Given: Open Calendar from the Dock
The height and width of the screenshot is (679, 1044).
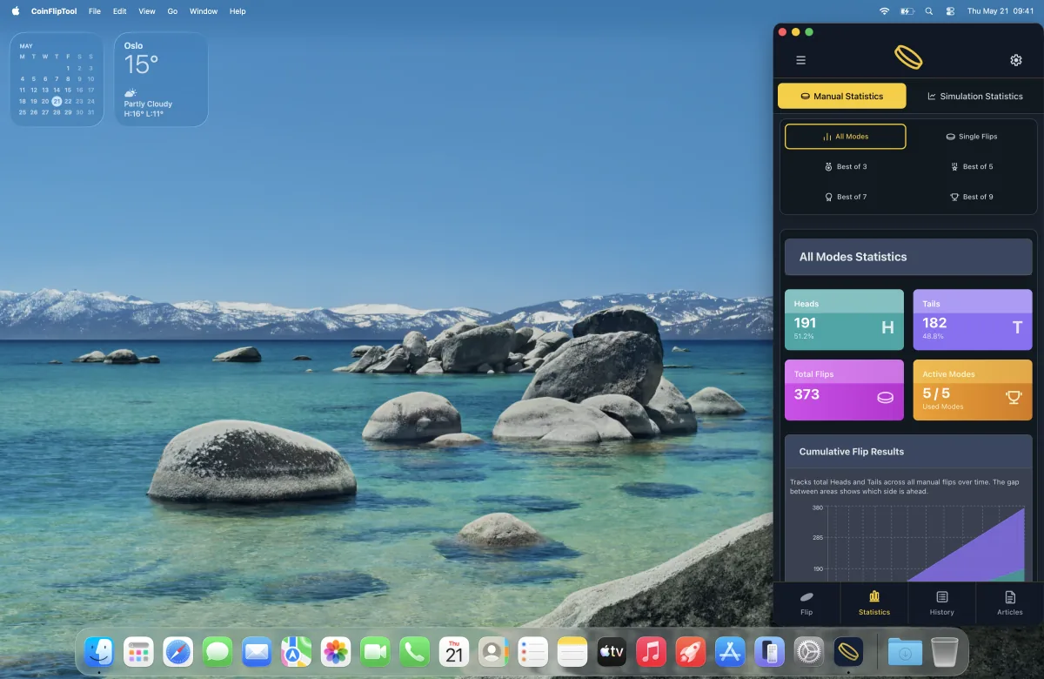Looking at the screenshot, I should (454, 651).
